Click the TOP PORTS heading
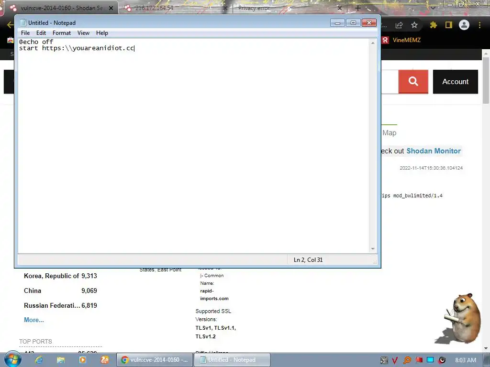 pos(35,341)
